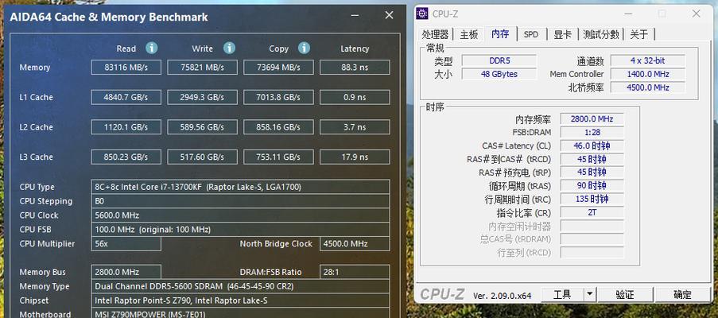The image size is (718, 318).
Task: Click the Memory Latency value 88.3 ns
Action: (x=355, y=68)
